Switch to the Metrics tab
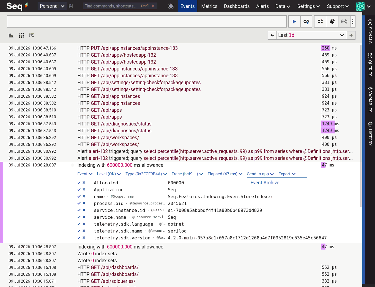This screenshot has height=287, width=375. point(209,6)
